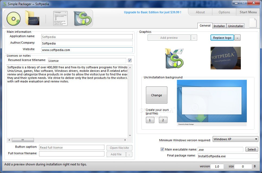The height and width of the screenshot is (173, 262).
Task: Open the Minimum Windows version dropdown
Action: (x=235, y=139)
